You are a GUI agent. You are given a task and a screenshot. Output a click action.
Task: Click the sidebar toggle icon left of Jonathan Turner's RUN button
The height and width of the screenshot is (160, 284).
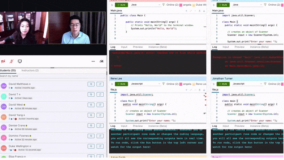[214, 84]
